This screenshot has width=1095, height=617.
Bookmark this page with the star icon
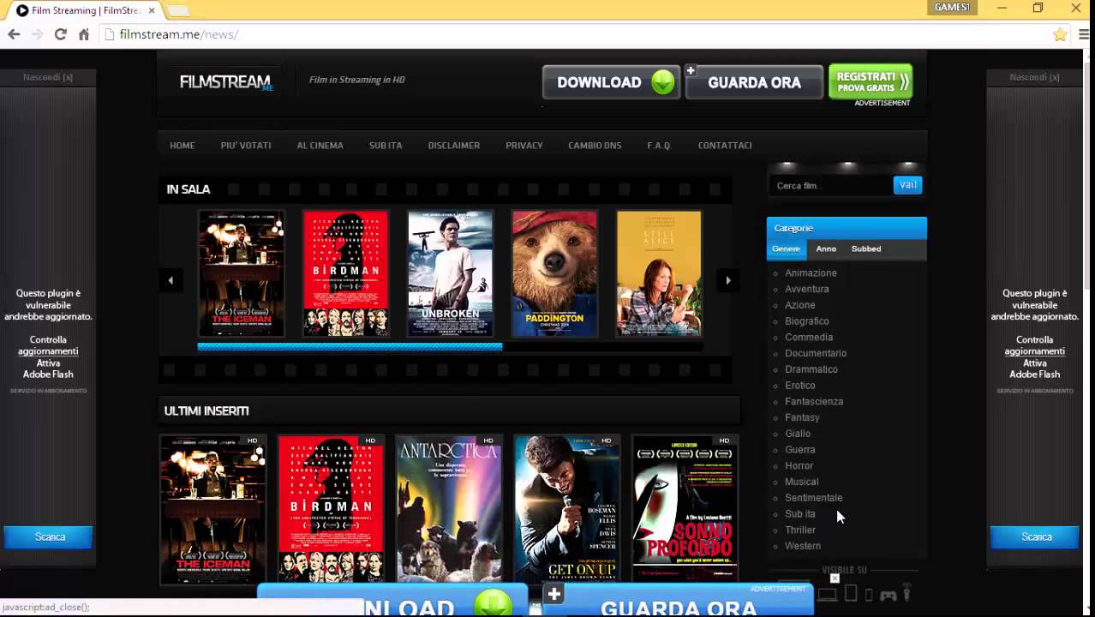pyautogui.click(x=1060, y=34)
